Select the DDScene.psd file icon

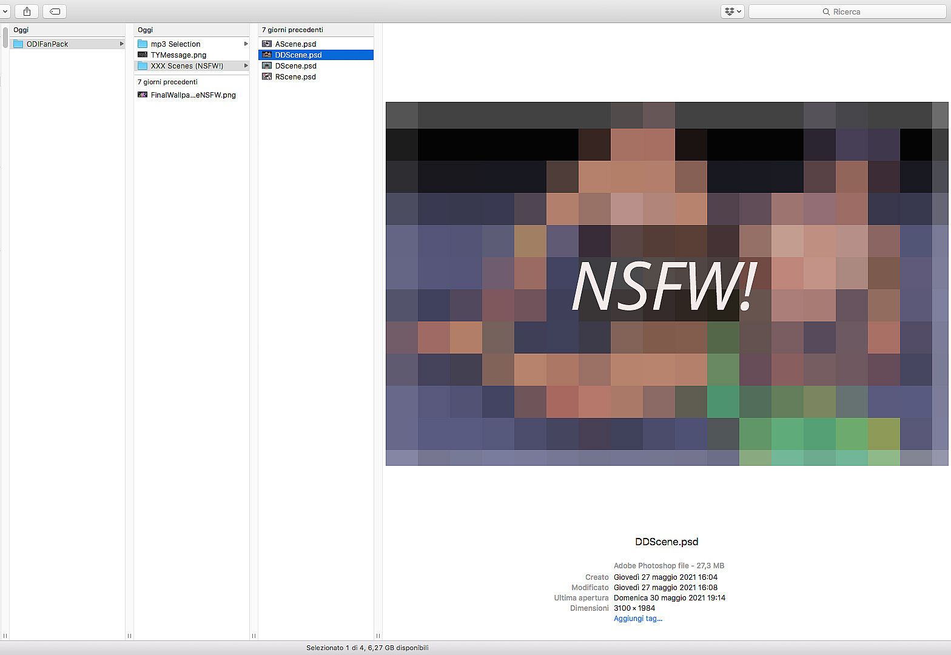pyautogui.click(x=267, y=55)
